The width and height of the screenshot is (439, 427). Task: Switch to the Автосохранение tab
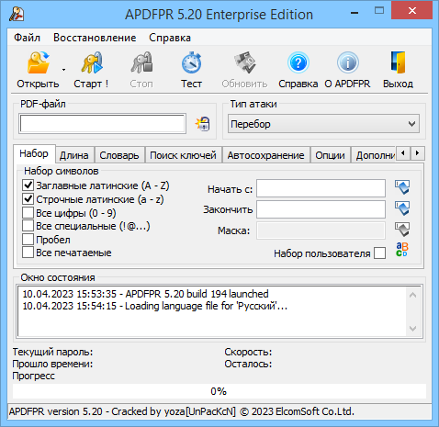(265, 155)
